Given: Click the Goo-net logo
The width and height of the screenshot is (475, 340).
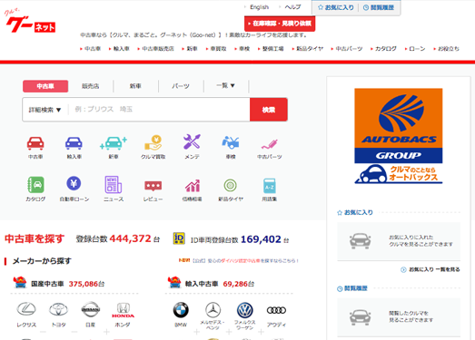Looking at the screenshot, I should coord(30,22).
